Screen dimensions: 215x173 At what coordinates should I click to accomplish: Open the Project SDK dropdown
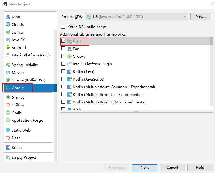tap(136, 17)
